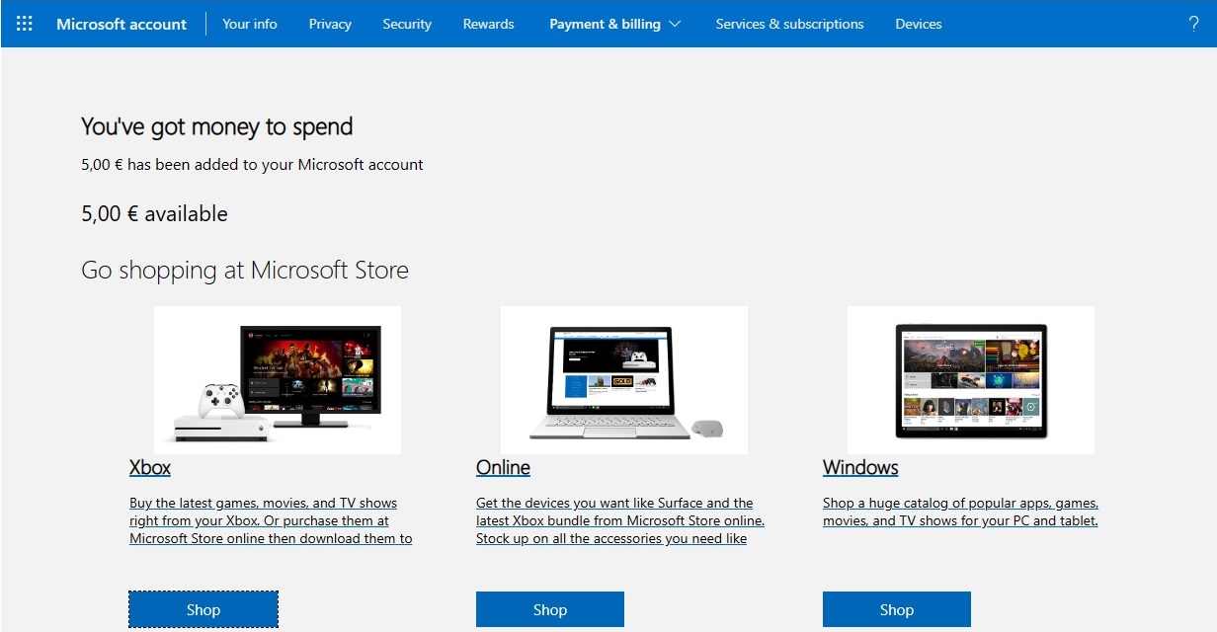Click the Xbox console product image
1217x632 pixels.
coord(278,380)
